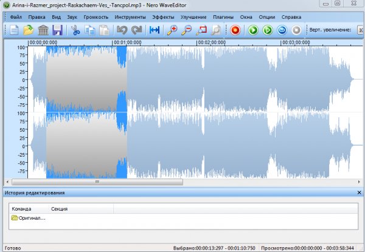Play selection with the second green play button
The height and width of the screenshot is (252, 365).
tap(268, 30)
